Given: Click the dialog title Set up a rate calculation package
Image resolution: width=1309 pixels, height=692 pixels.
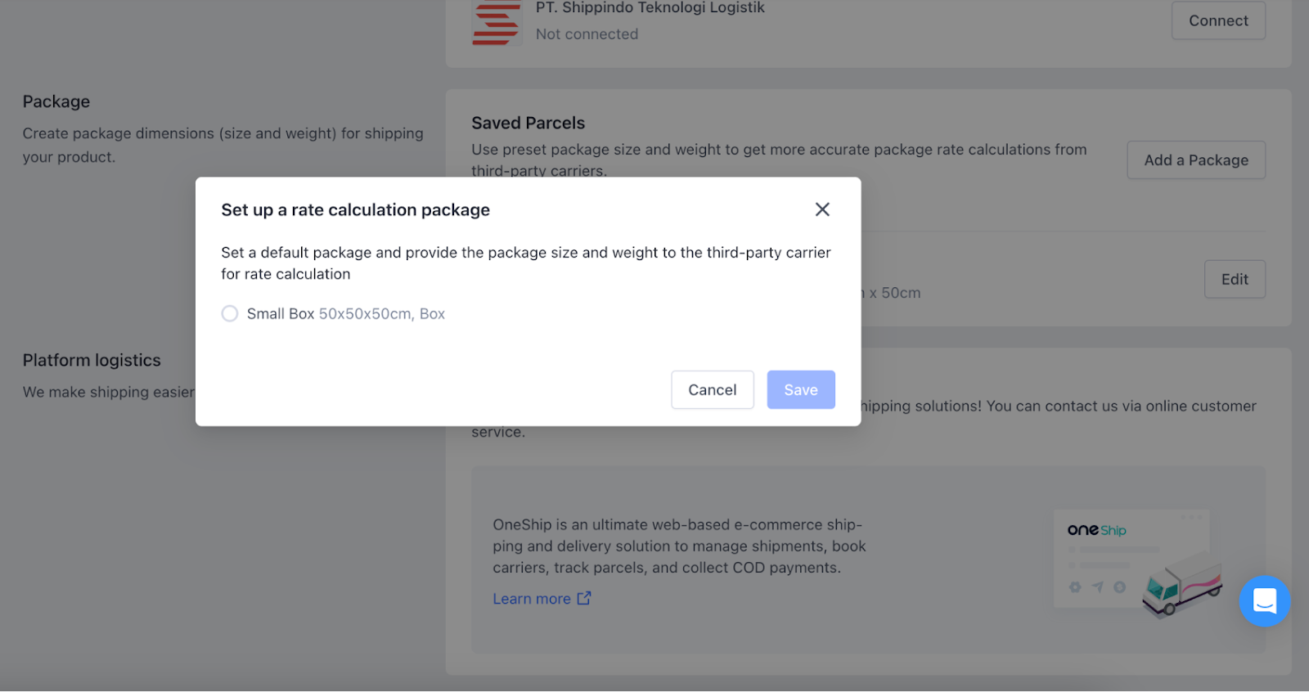Looking at the screenshot, I should pos(356,210).
